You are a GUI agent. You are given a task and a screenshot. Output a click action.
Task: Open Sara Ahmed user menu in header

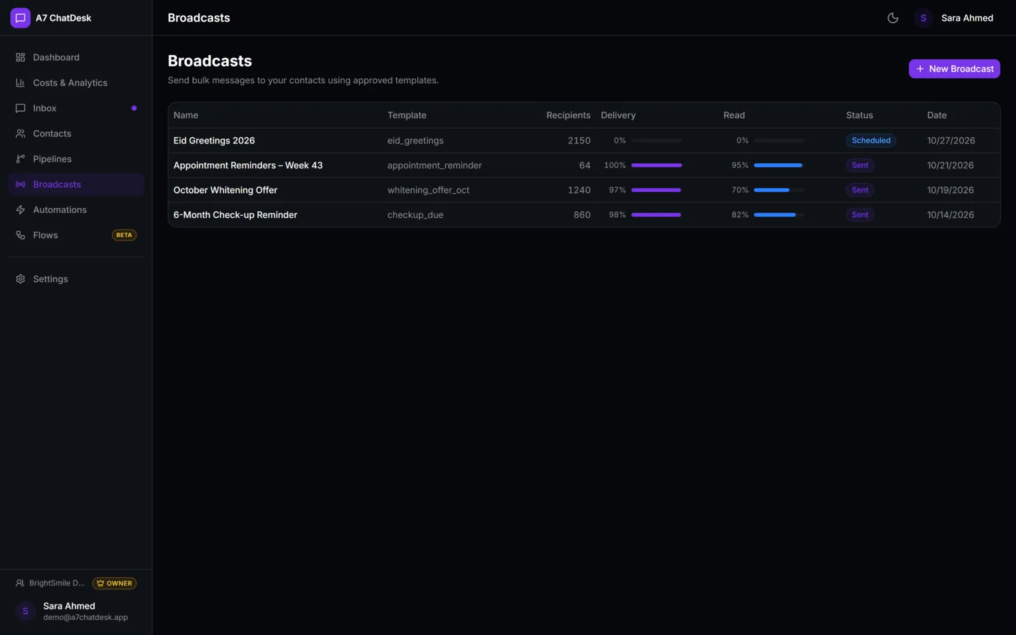coord(953,18)
